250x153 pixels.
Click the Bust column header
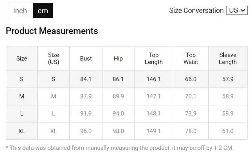86,59
